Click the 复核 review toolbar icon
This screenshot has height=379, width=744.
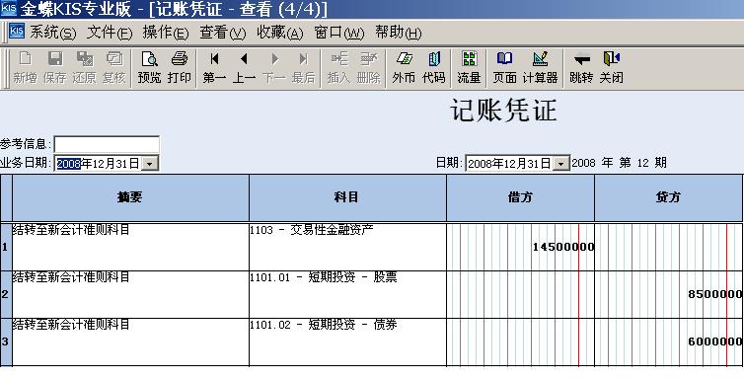pos(114,68)
